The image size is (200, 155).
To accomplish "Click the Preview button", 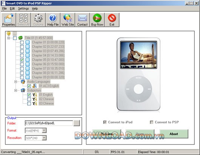I will [106, 134].
